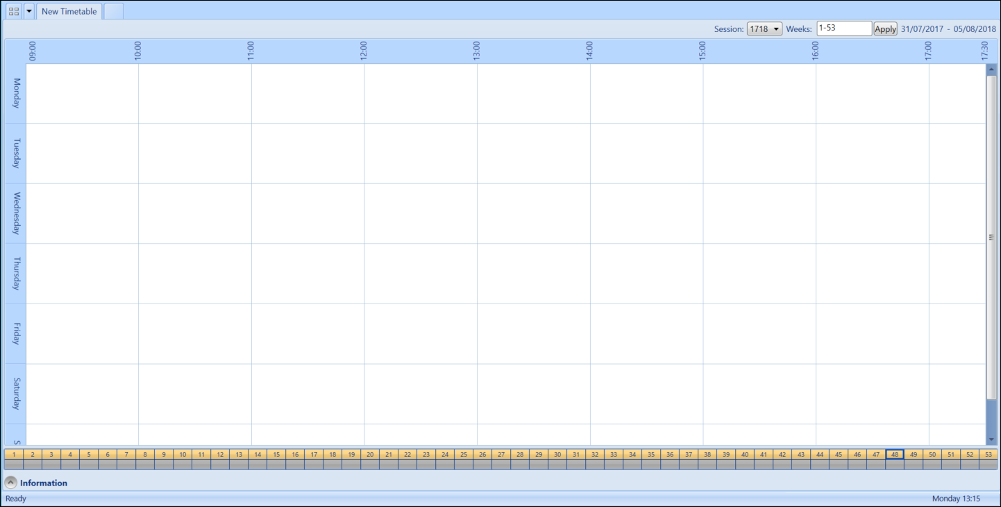The image size is (1001, 507).
Task: Select the Friday row header
Action: tap(16, 333)
